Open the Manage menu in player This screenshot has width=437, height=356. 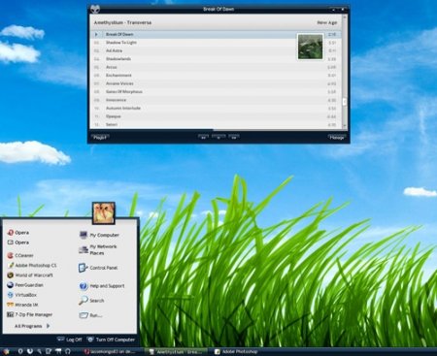click(x=337, y=138)
